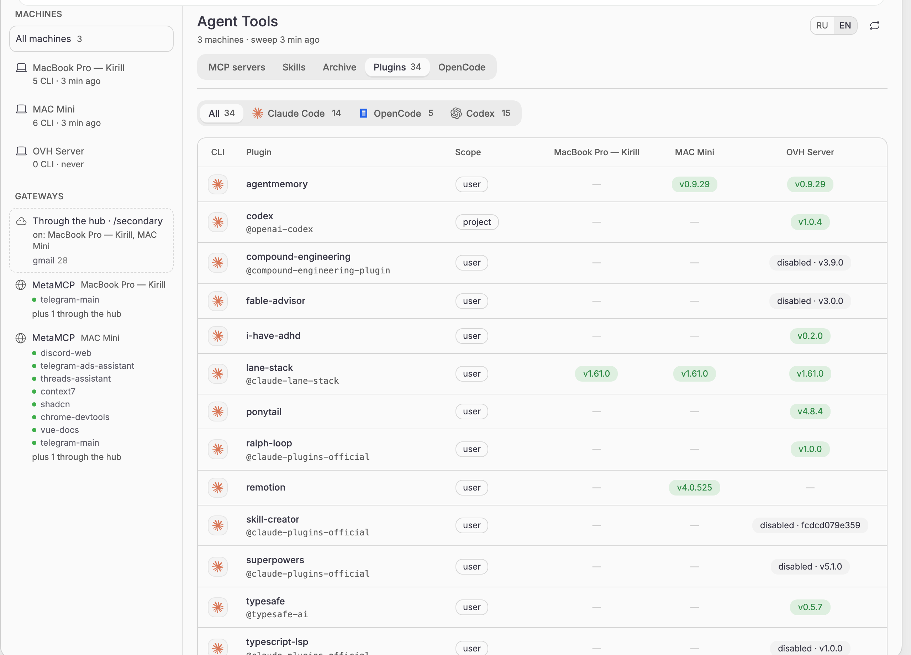Click the Claude icon in remotion row
The image size is (911, 655).
pos(218,487)
